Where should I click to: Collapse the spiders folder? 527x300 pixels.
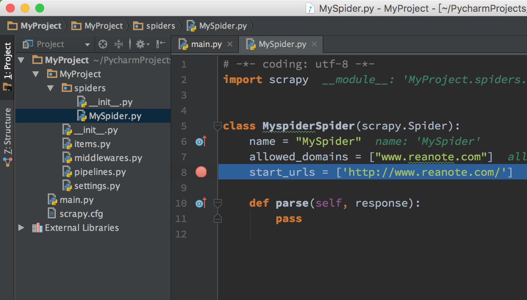(50, 88)
